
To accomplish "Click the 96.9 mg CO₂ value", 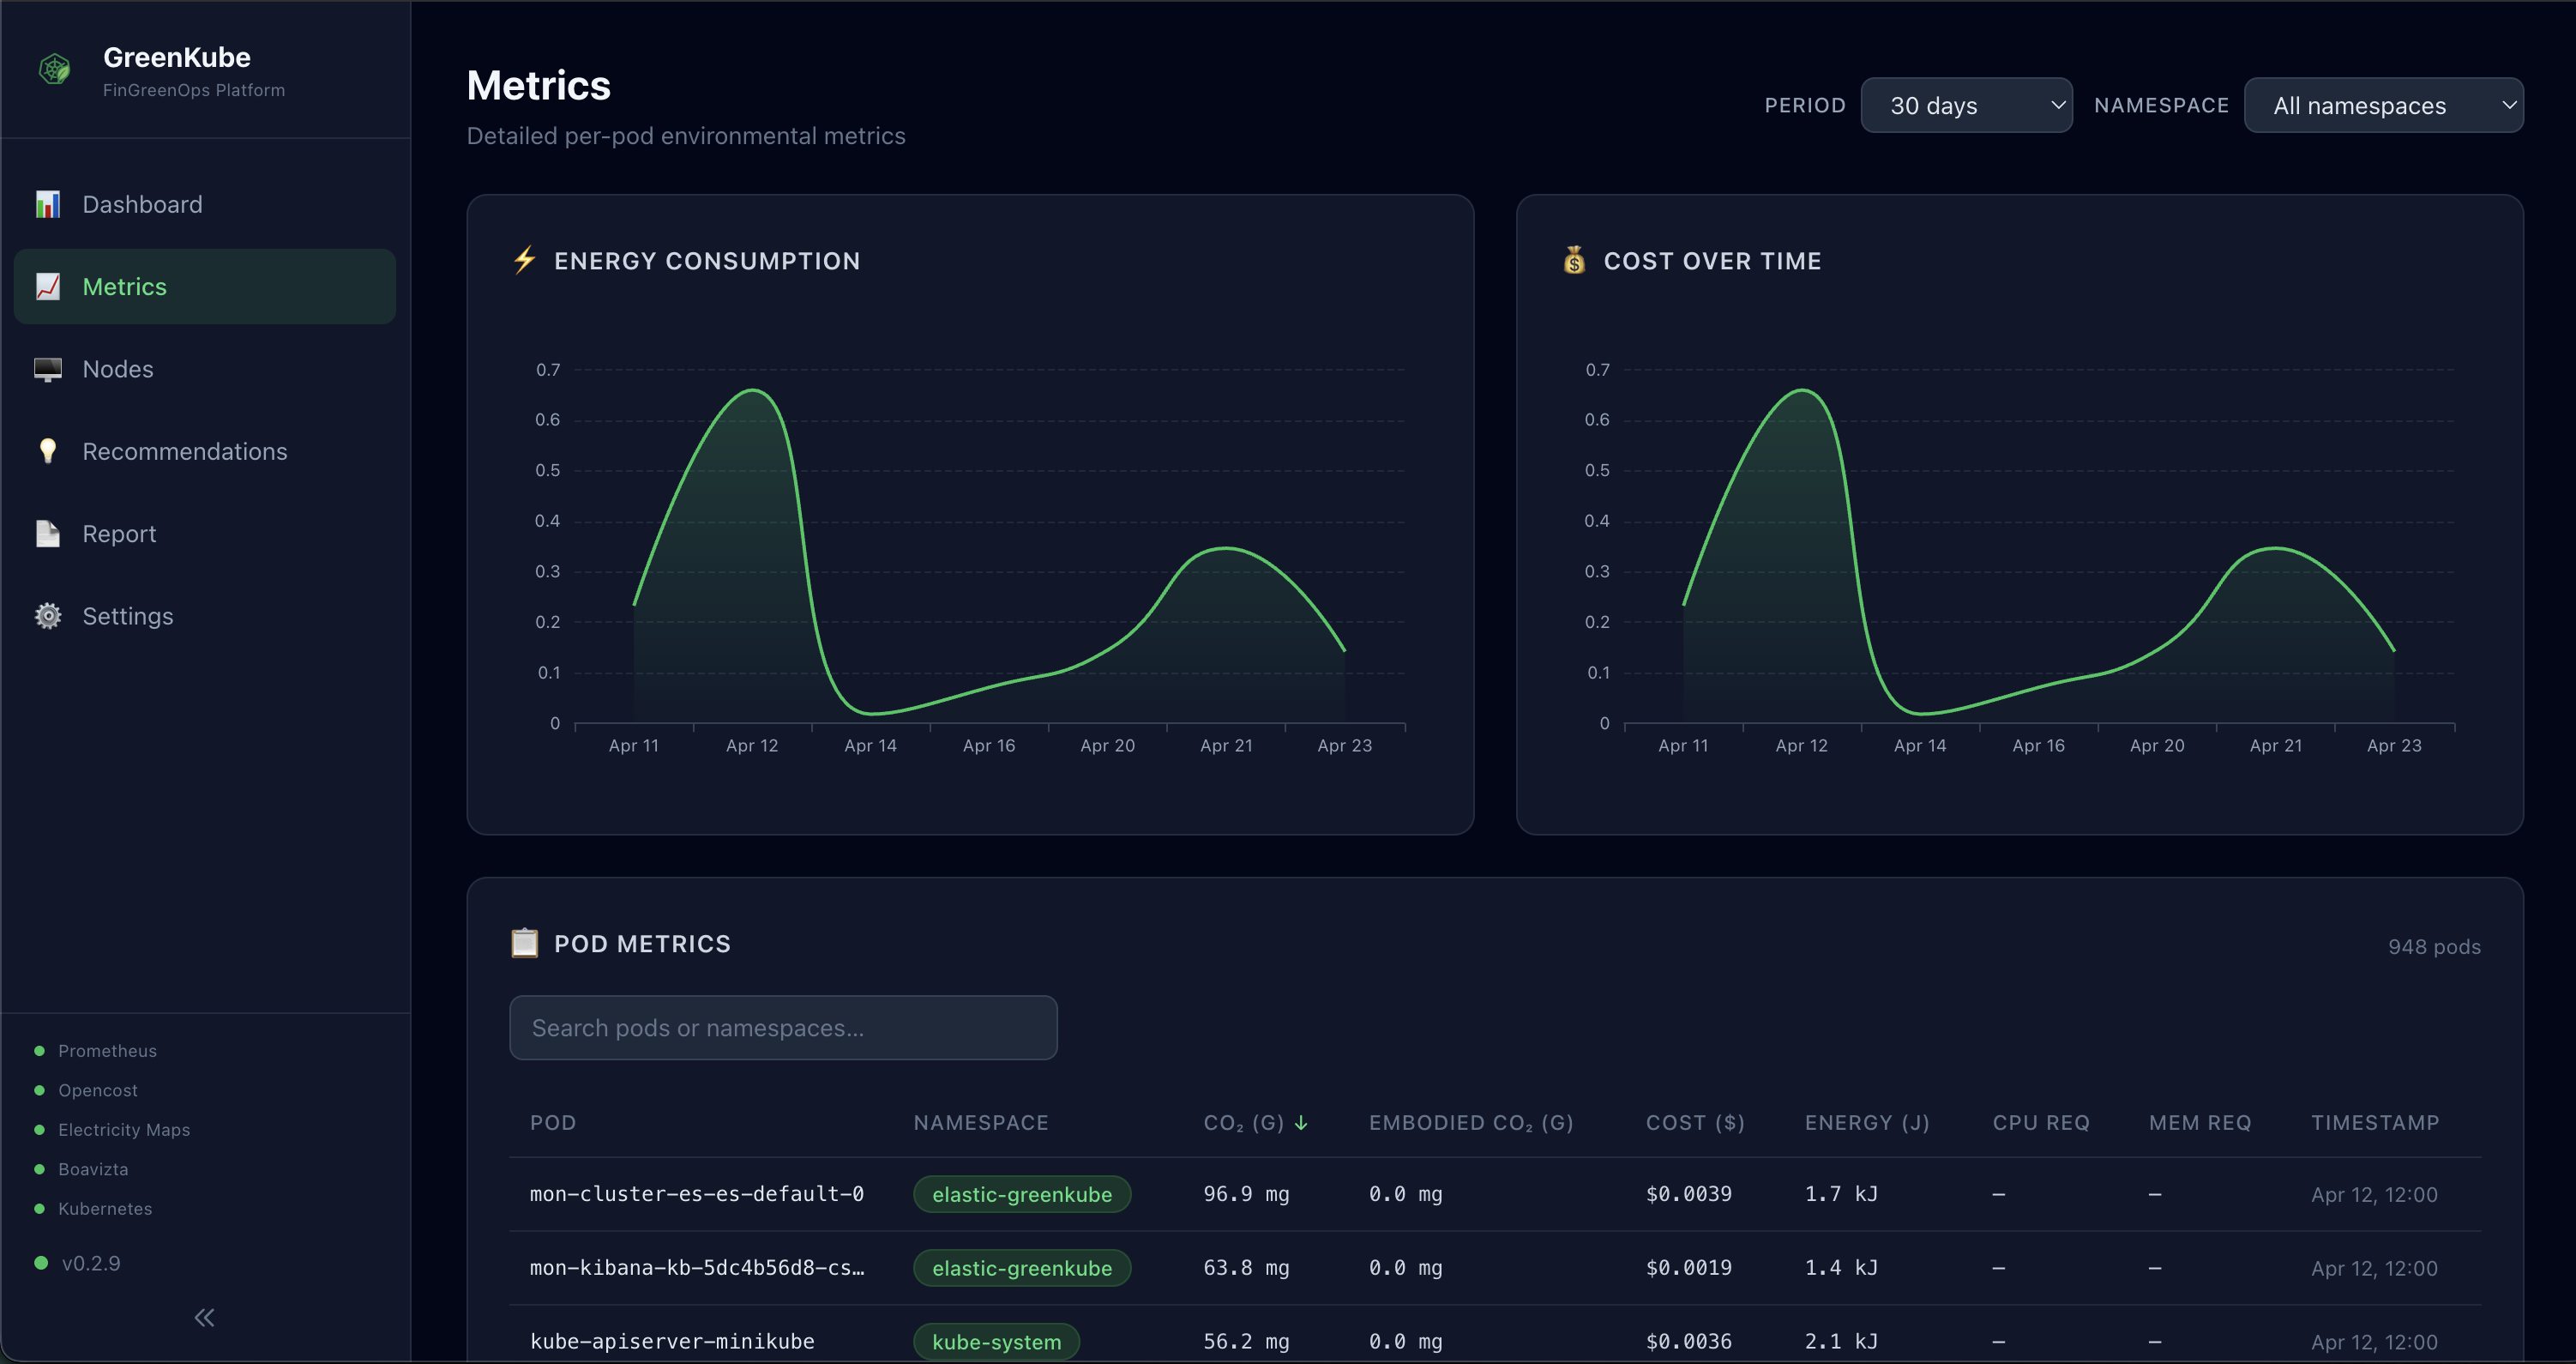I will pos(1246,1194).
